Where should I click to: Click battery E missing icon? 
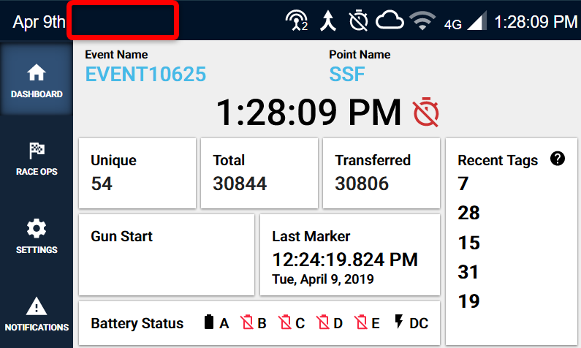pyautogui.click(x=361, y=322)
